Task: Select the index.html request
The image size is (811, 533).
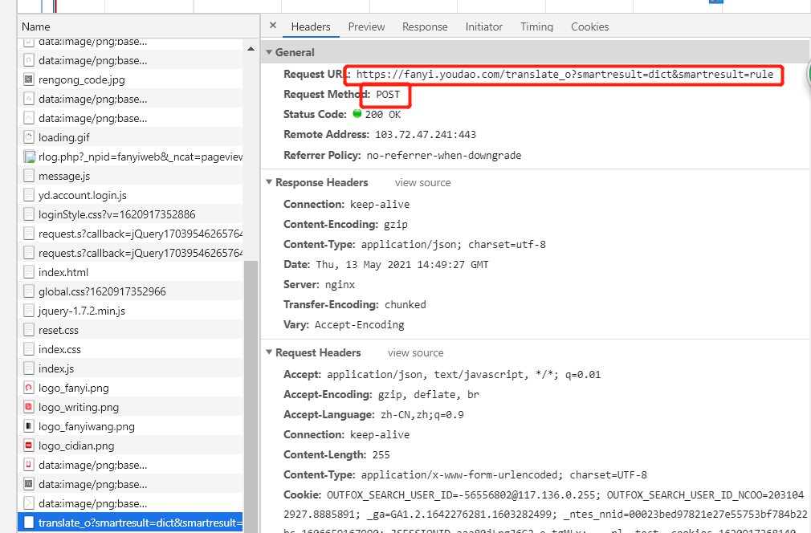Action: coord(130,272)
